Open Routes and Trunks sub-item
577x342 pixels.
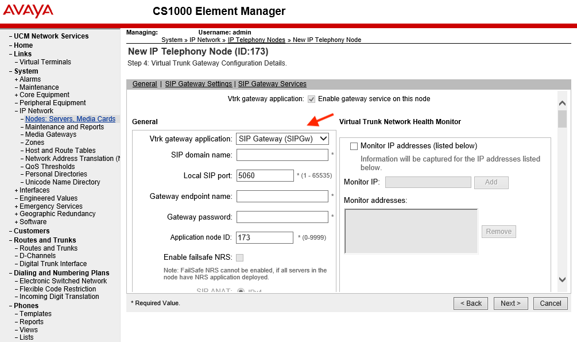pyautogui.click(x=49, y=248)
